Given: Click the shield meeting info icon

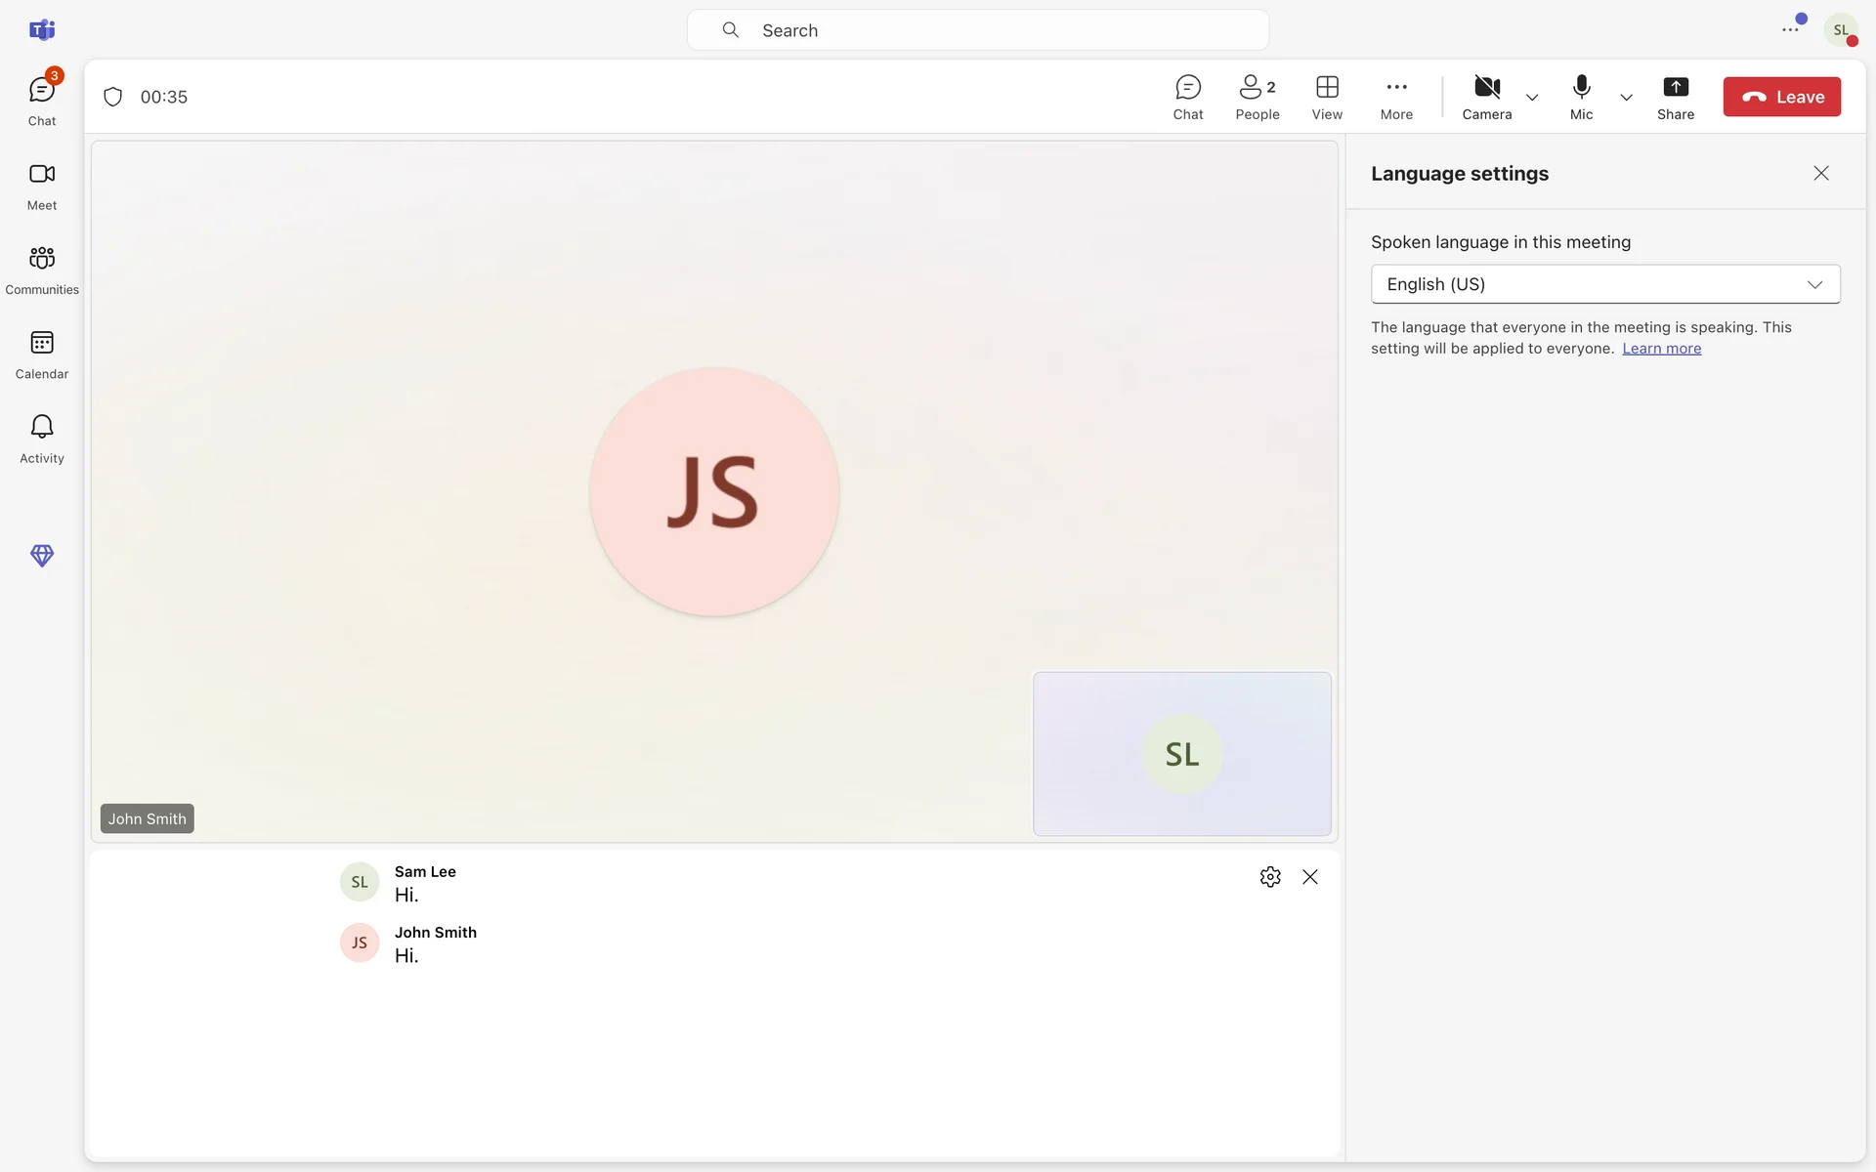Looking at the screenshot, I should (x=113, y=97).
